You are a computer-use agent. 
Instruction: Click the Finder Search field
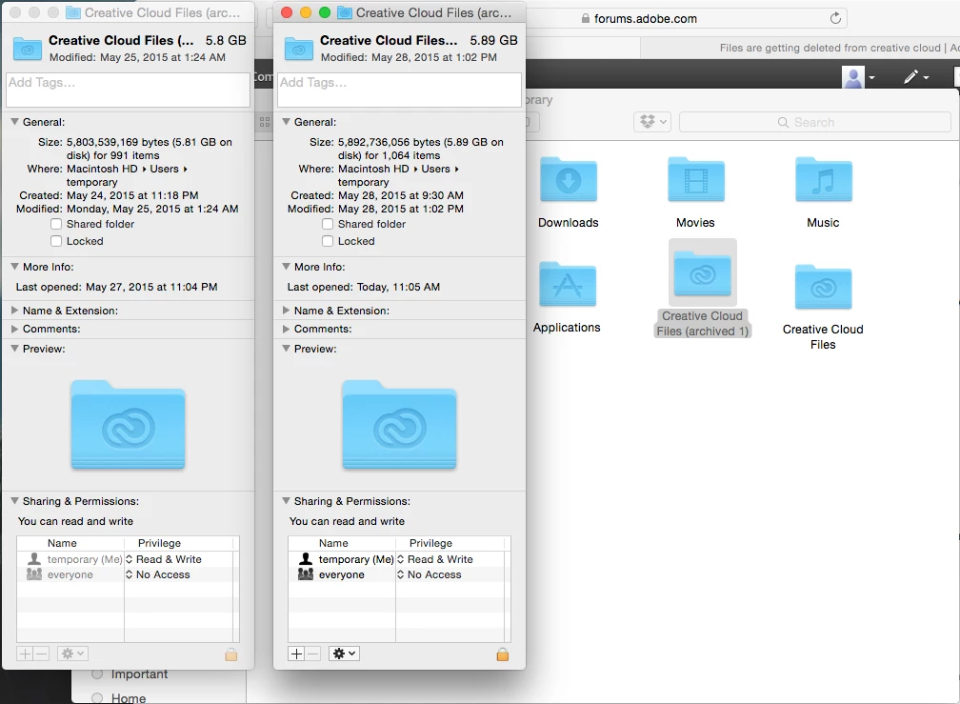[815, 122]
